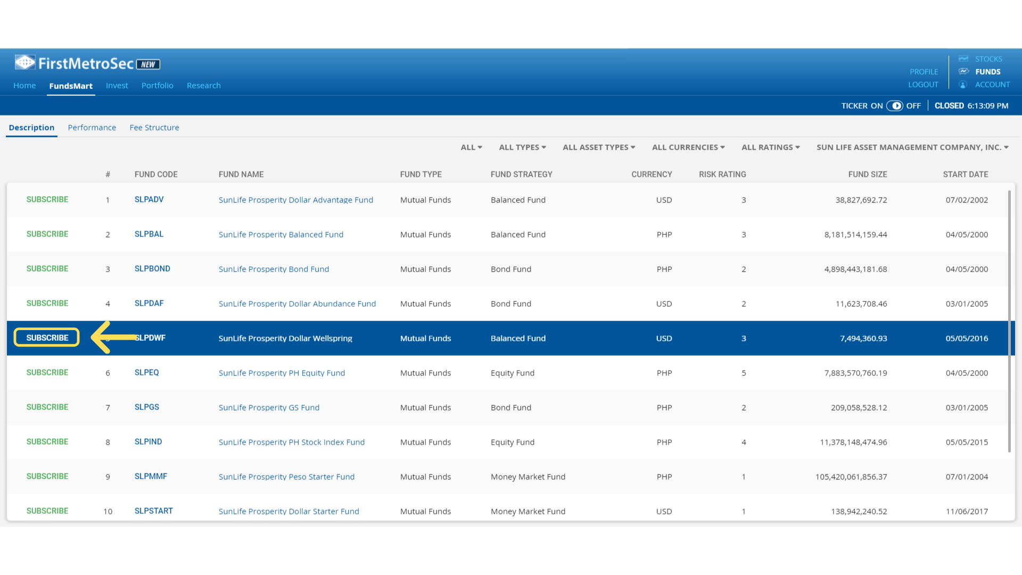Open SunLife Prosperity PH Stock Index Fund link
Image resolution: width=1022 pixels, height=575 pixels.
[x=292, y=442]
